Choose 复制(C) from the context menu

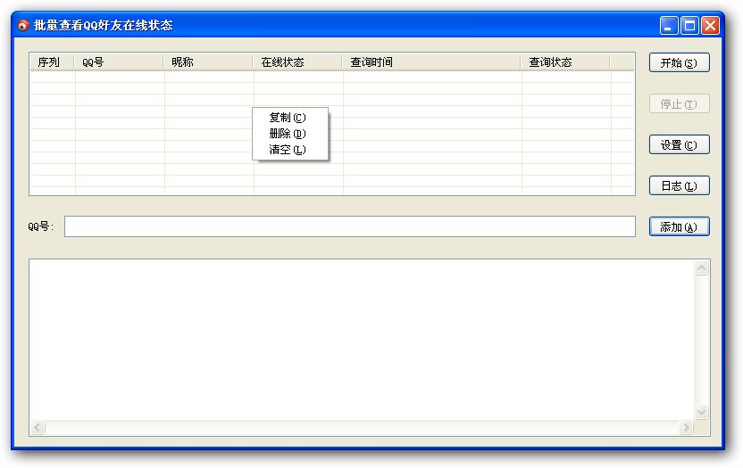(289, 118)
